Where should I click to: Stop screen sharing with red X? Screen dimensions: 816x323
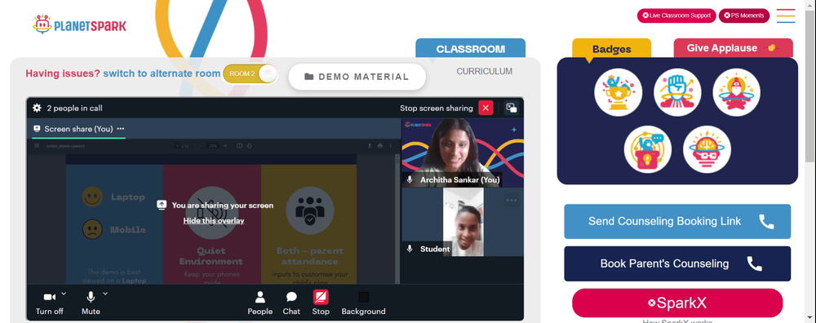(x=486, y=108)
